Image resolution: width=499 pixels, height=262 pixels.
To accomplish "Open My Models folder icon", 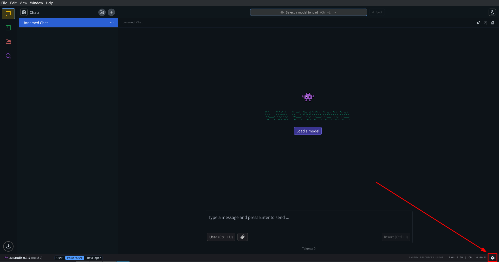I will (x=8, y=42).
